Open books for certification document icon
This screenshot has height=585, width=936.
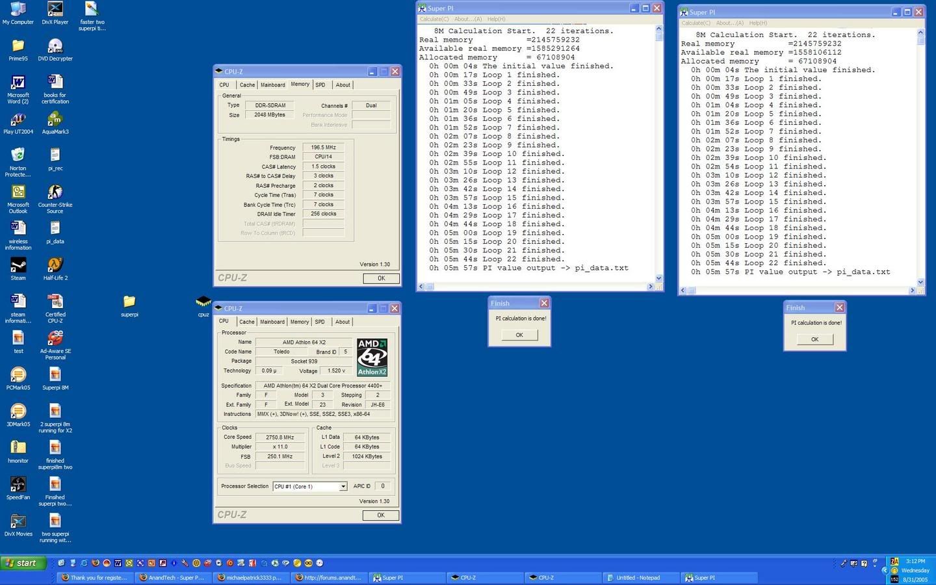55,90
